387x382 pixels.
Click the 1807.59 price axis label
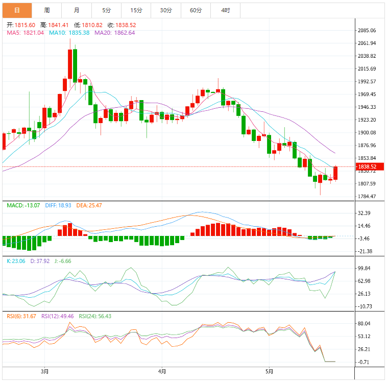coord(367,183)
